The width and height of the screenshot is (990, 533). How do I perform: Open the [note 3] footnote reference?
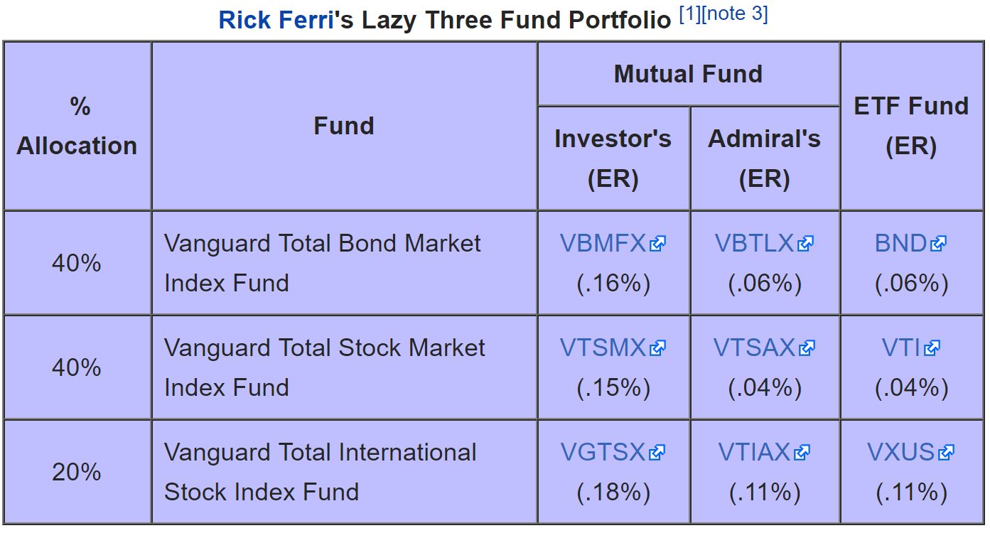point(734,14)
